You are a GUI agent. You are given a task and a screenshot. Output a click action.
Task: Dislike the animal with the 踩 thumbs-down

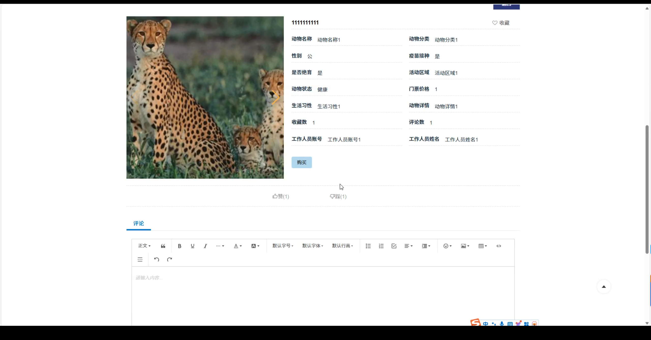tap(338, 196)
